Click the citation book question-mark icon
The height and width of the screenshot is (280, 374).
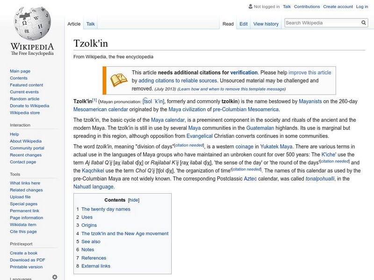click(119, 80)
